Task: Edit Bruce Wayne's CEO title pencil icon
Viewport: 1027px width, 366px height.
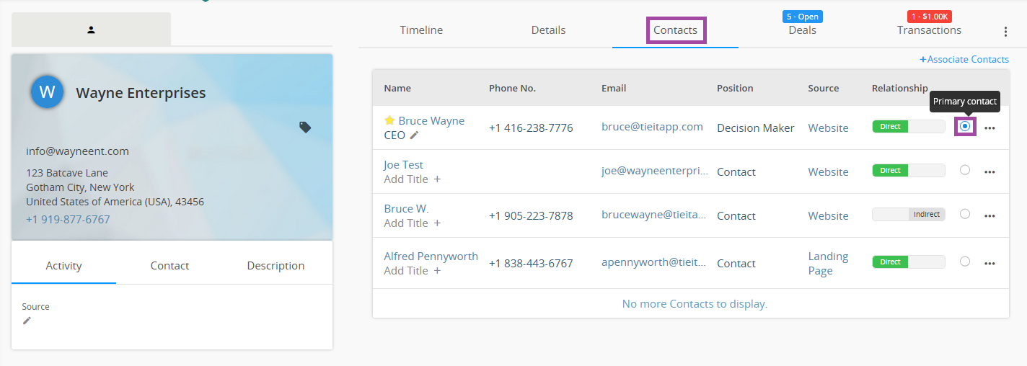Action: pos(414,135)
